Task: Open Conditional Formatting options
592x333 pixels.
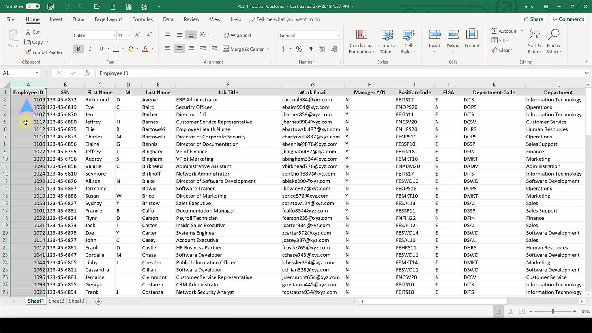Action: click(x=361, y=41)
